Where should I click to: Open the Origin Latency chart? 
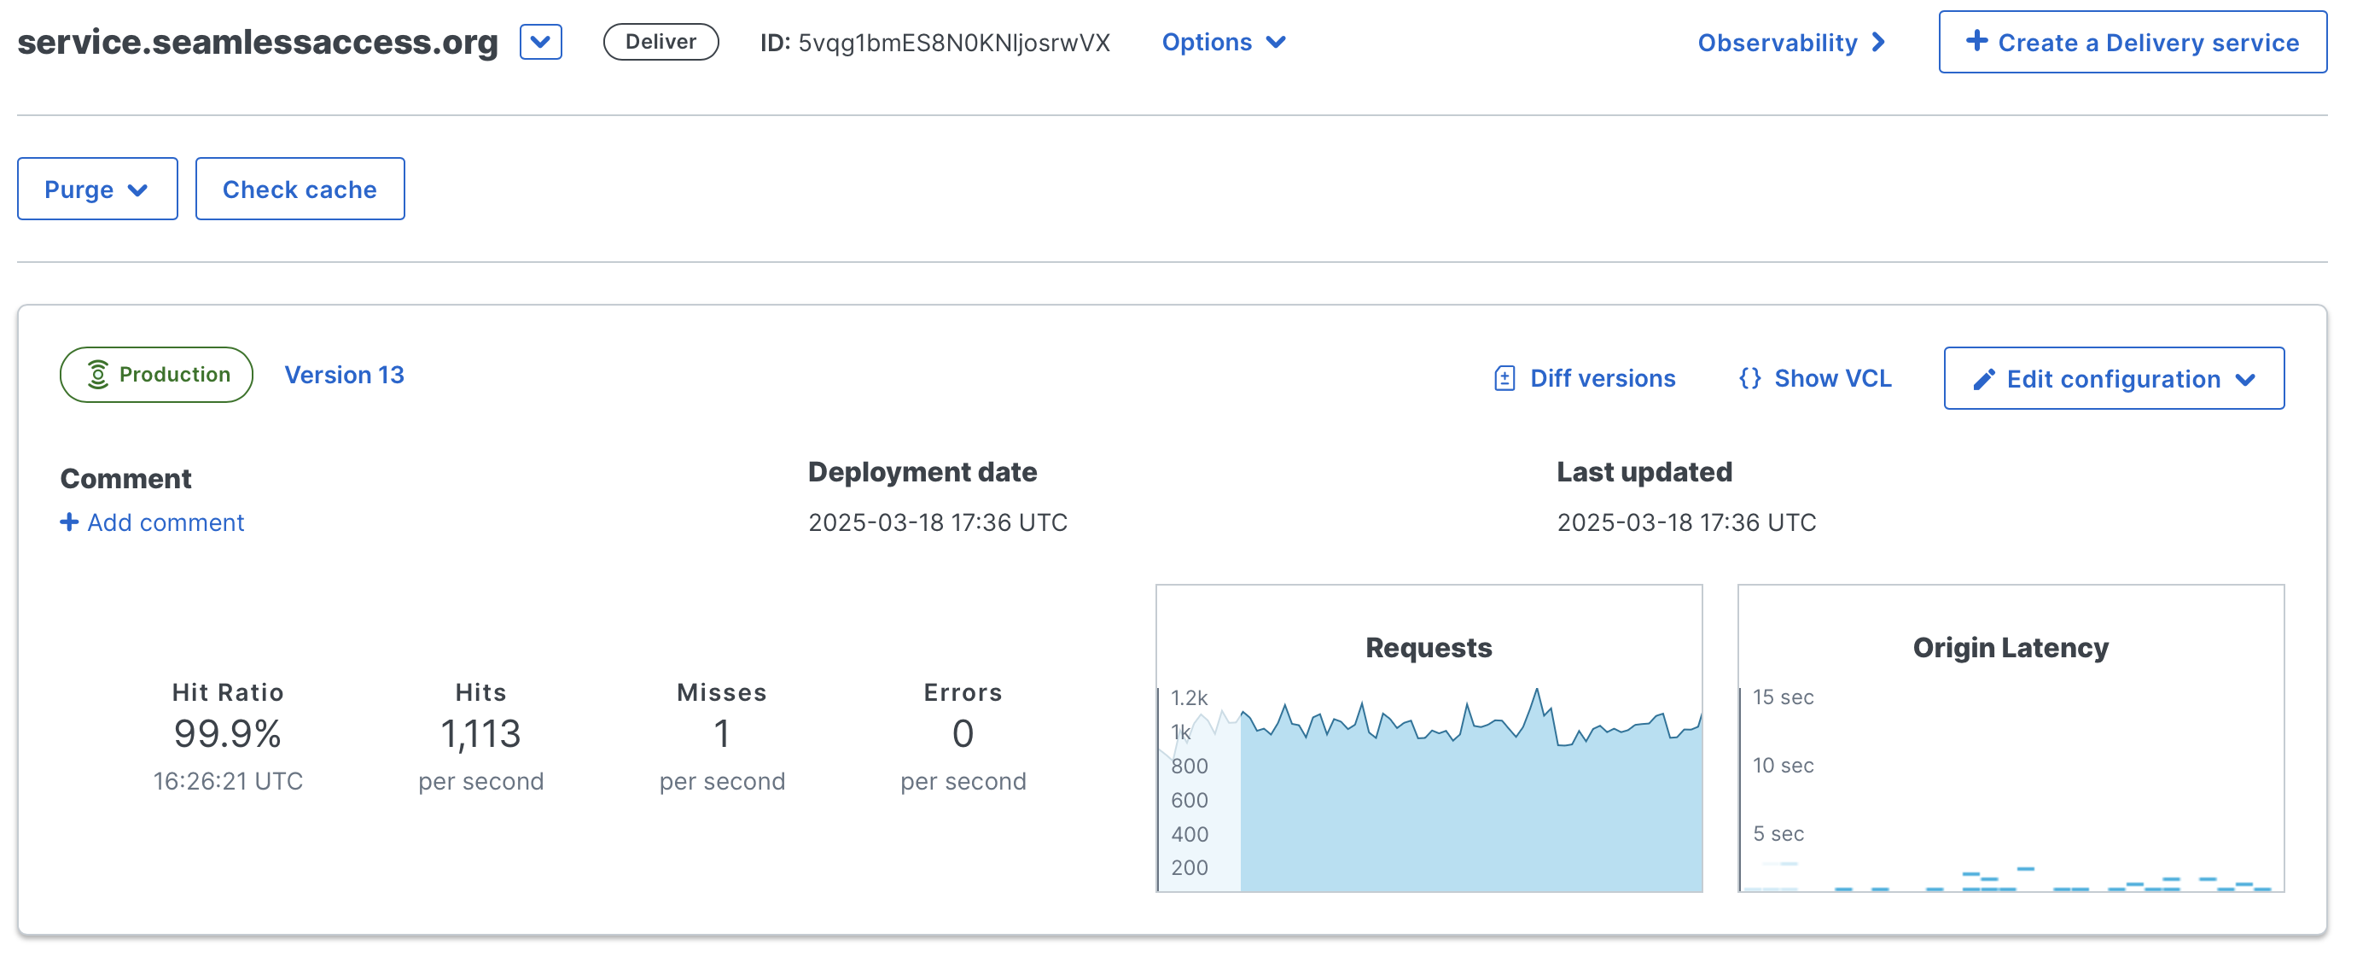click(2011, 738)
